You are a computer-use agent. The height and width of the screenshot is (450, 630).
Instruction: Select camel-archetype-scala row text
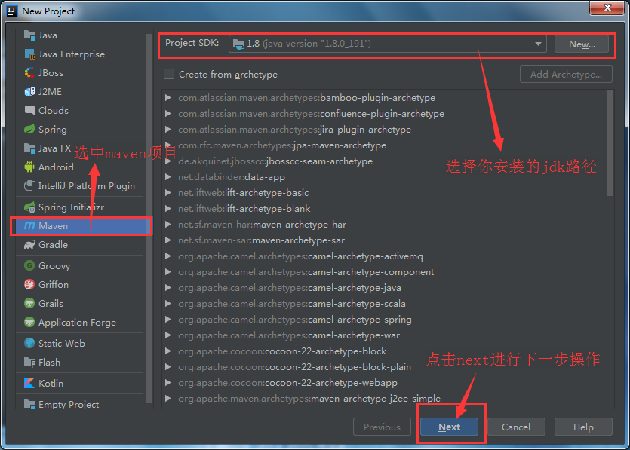pyautogui.click(x=292, y=304)
